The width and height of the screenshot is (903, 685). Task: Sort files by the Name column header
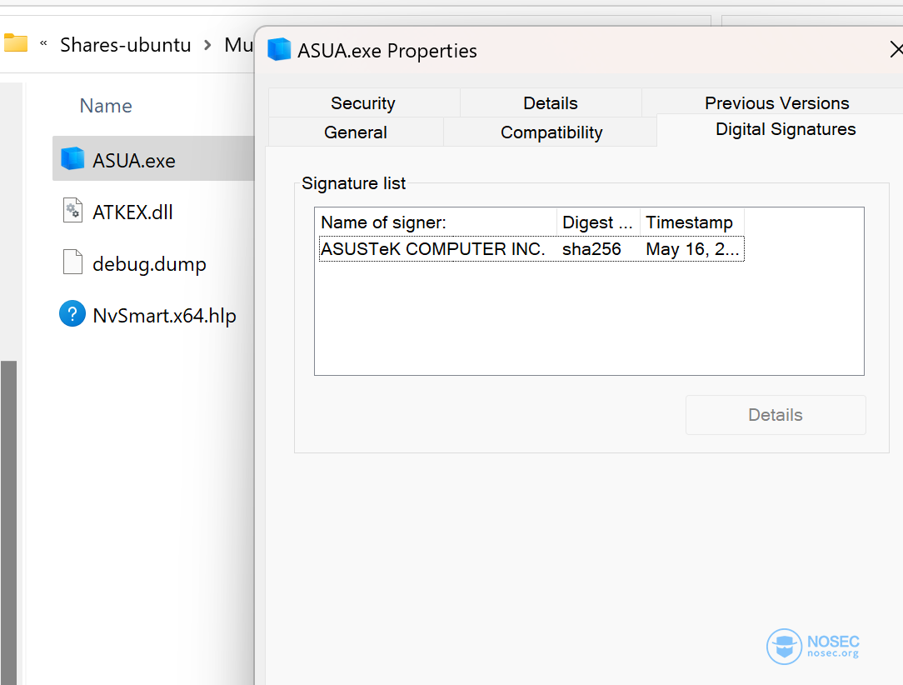click(x=106, y=106)
